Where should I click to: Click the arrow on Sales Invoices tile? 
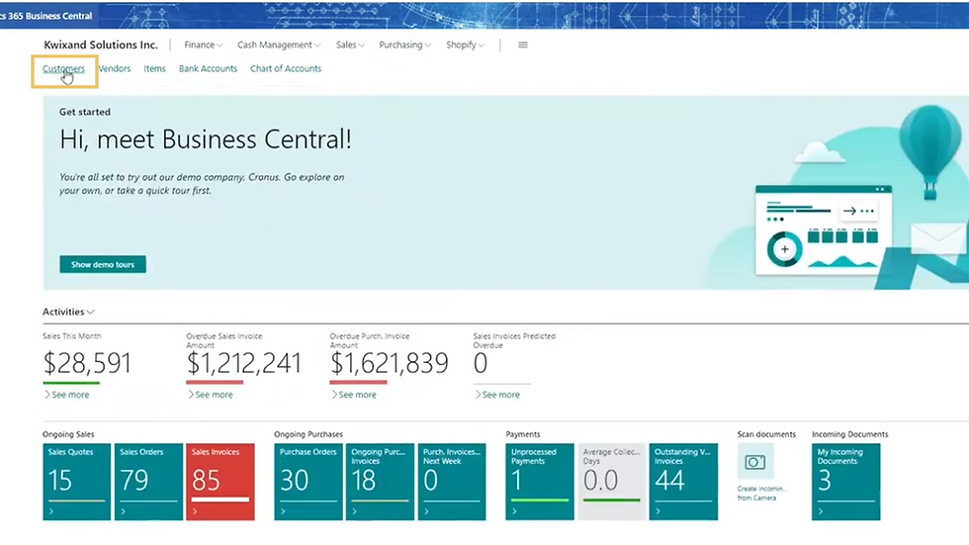point(195,511)
